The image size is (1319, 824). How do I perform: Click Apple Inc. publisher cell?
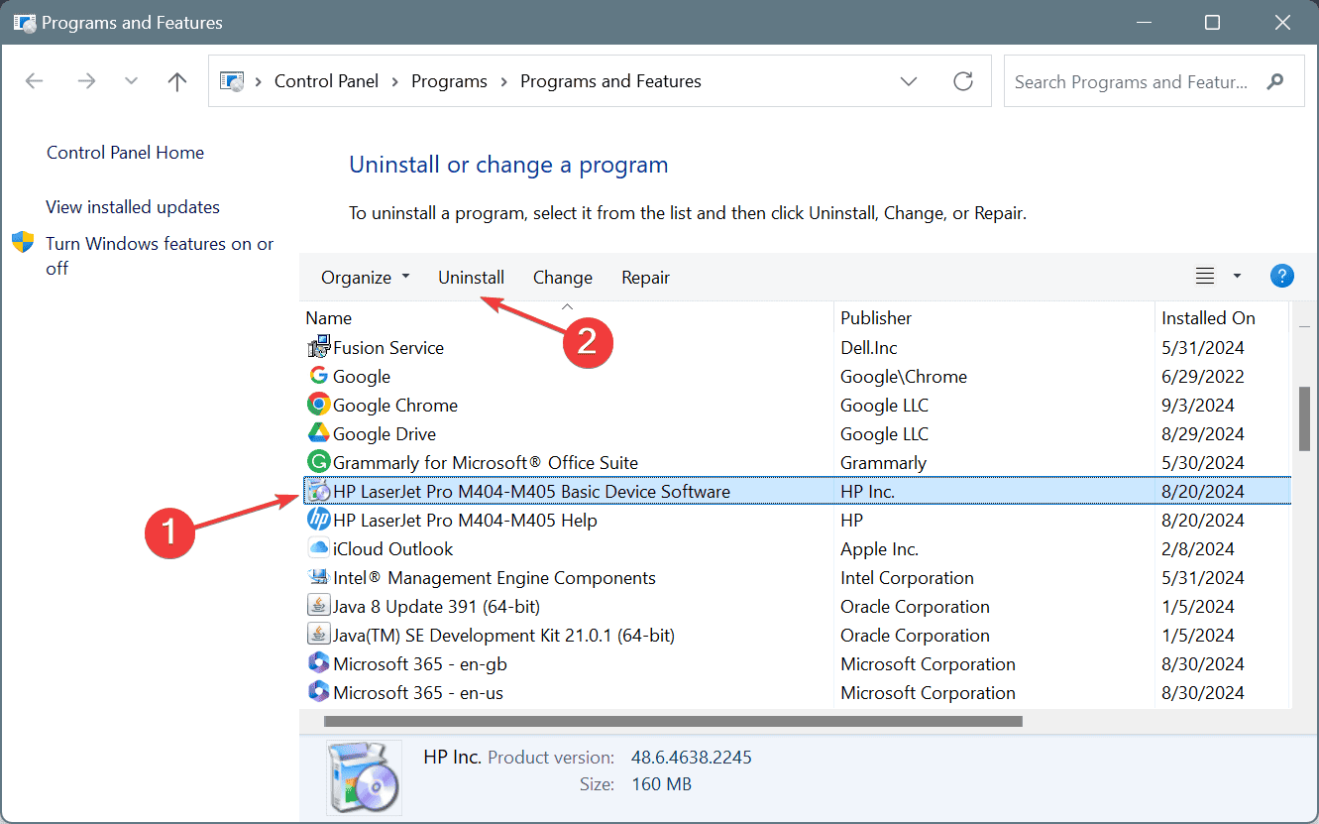880,549
